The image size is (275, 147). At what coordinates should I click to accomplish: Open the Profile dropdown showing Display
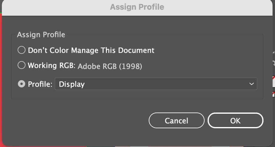click(x=156, y=84)
